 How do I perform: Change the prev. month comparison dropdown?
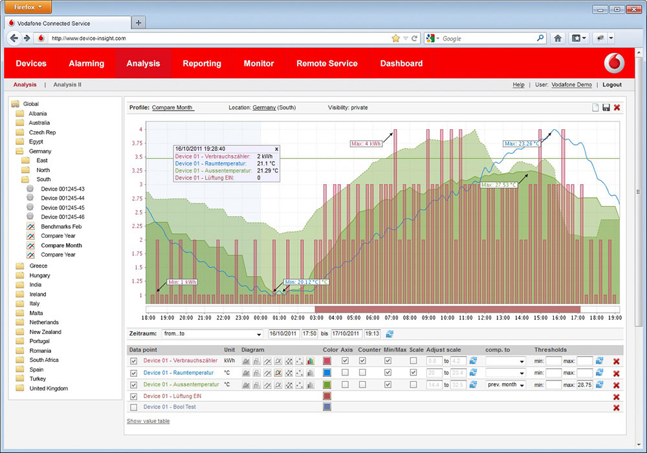(505, 385)
